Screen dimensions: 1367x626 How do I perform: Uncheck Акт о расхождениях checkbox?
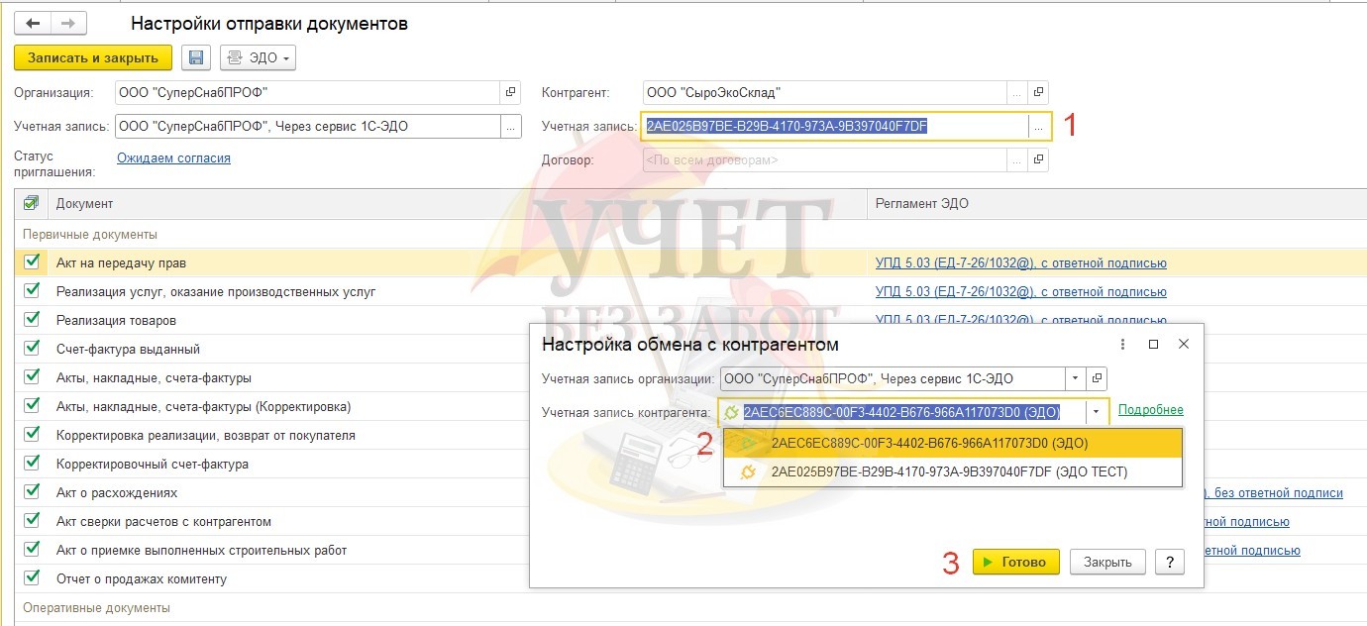32,492
